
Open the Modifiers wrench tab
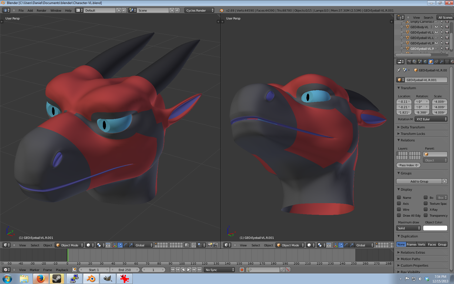pos(442,62)
